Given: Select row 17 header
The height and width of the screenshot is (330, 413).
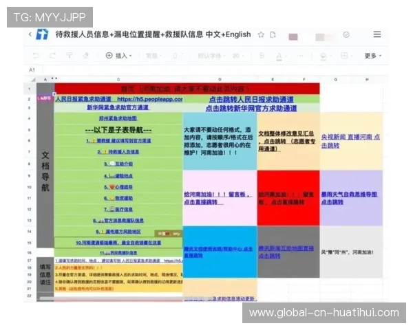Looking at the screenshot, I should click(x=30, y=261).
